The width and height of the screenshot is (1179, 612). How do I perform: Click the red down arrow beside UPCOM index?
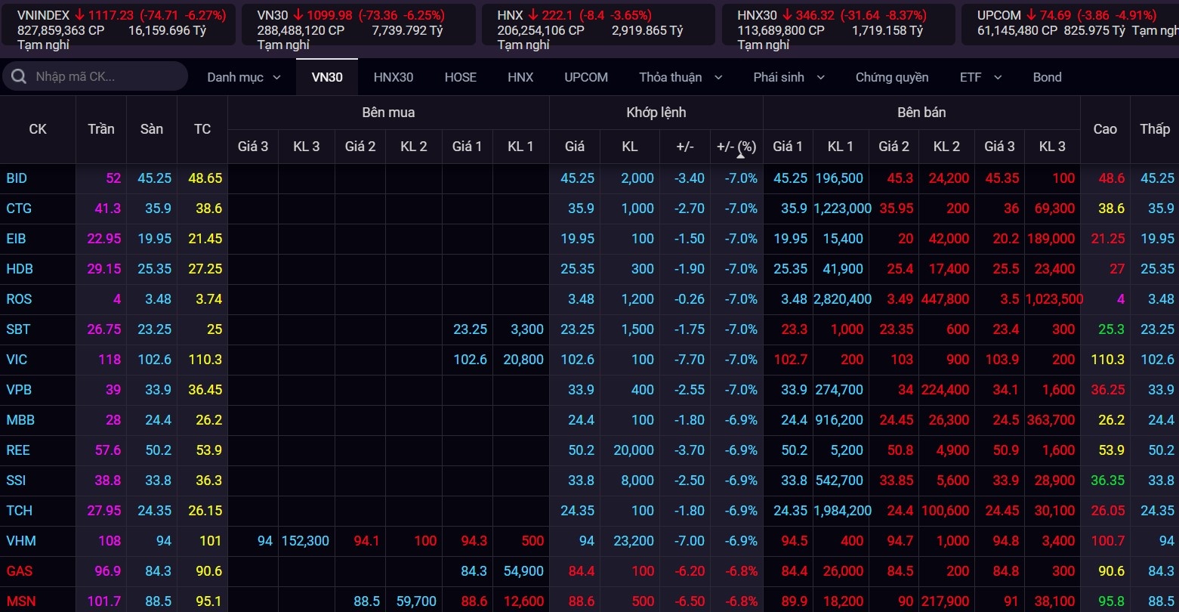click(1030, 15)
